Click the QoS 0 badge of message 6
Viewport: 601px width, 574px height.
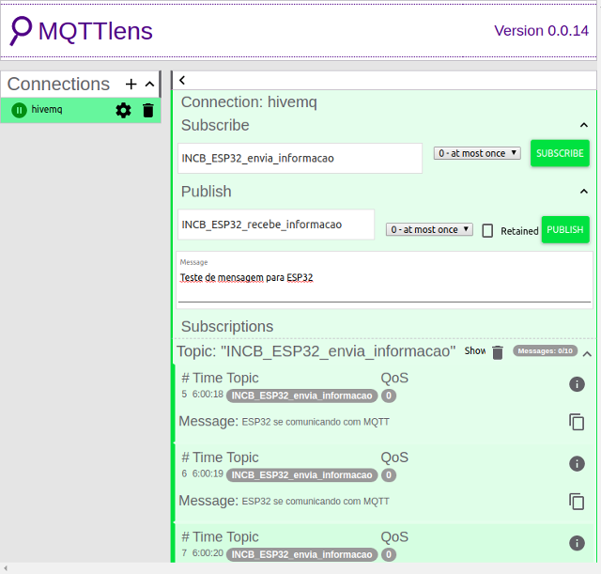389,475
